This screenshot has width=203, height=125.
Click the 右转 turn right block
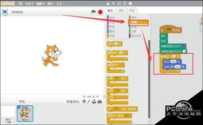174,67
